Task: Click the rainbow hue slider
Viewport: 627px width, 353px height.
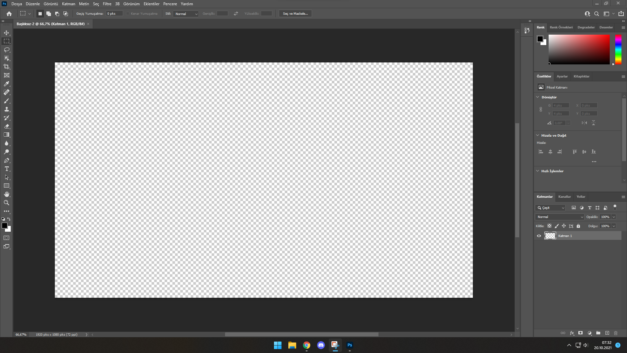Action: 618,49
